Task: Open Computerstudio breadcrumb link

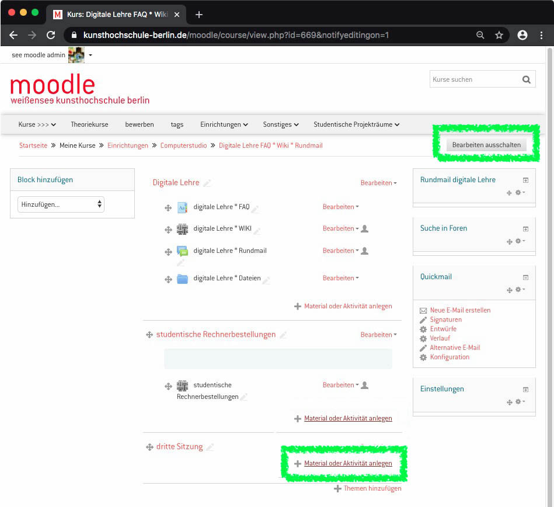Action: point(183,145)
